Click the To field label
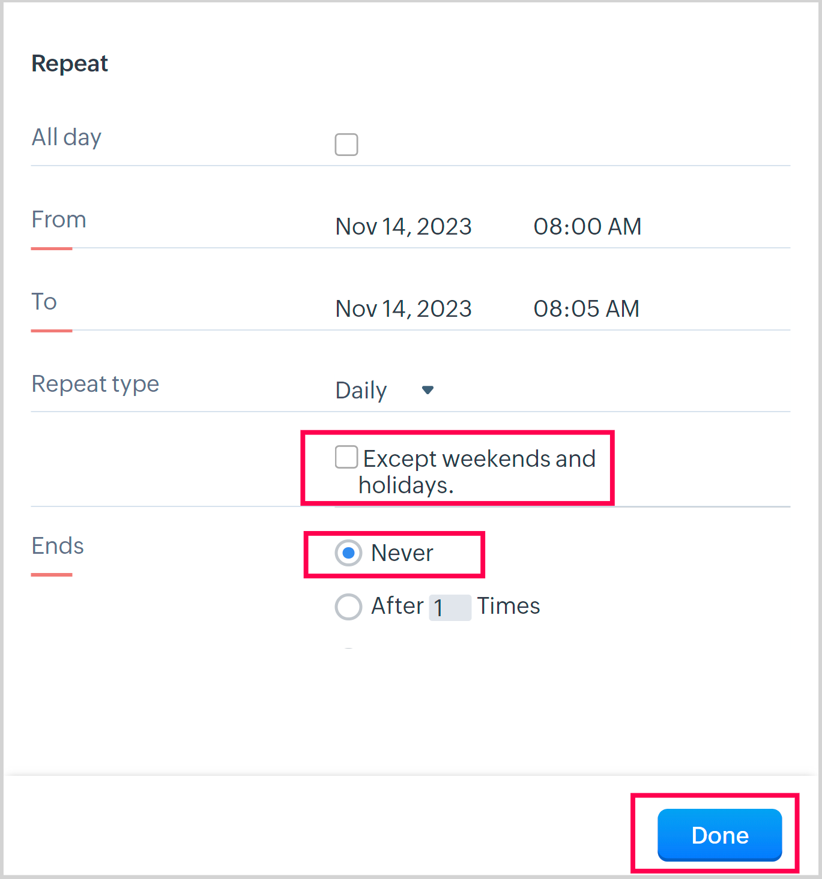Viewport: 822px width, 879px height. 44,302
